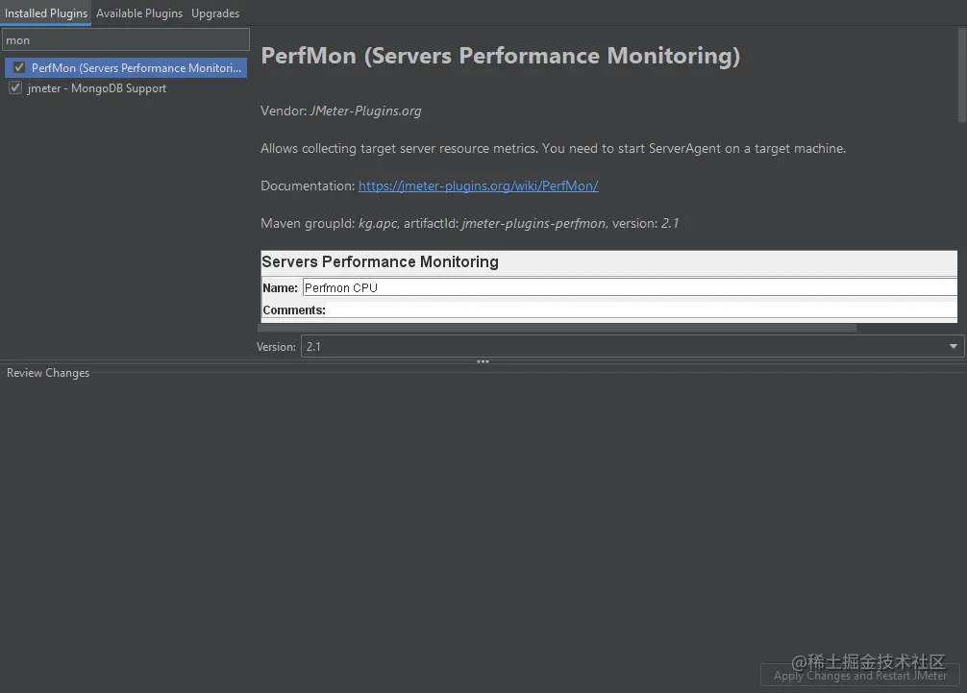Image resolution: width=967 pixels, height=693 pixels.
Task: Click the Maven groupId kg.apc text line
Action: 469,223
